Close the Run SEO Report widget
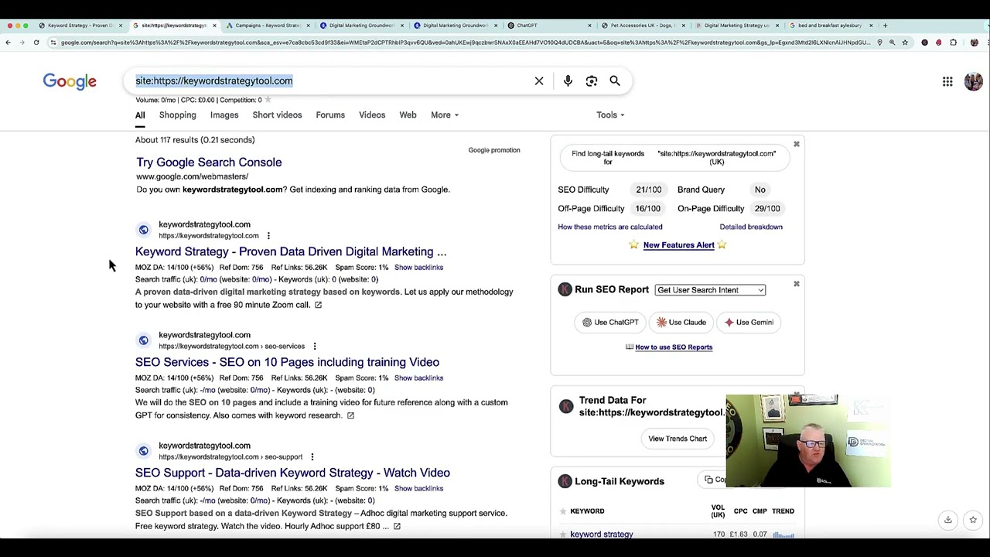Screen dimensions: 990x557 (x=796, y=284)
